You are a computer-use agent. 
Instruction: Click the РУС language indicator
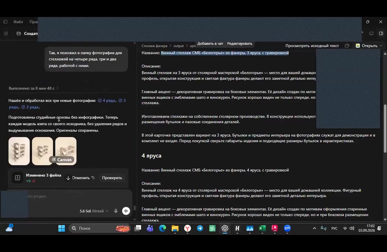(x=334, y=228)
